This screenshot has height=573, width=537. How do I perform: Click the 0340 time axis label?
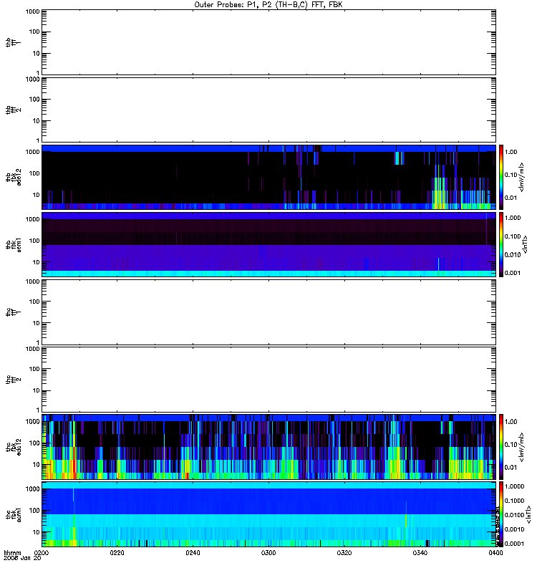pyautogui.click(x=420, y=552)
